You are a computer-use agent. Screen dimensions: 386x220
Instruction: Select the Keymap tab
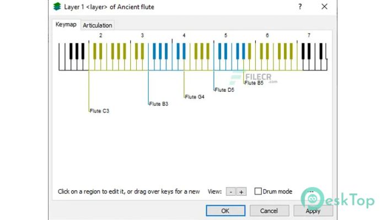coord(66,25)
